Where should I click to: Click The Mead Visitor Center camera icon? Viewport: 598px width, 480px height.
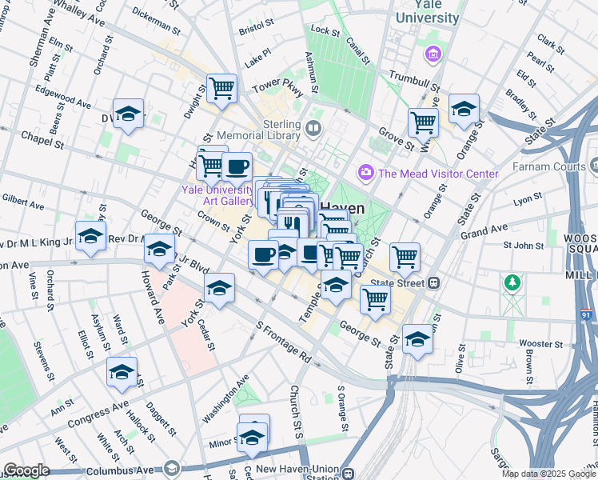(365, 174)
